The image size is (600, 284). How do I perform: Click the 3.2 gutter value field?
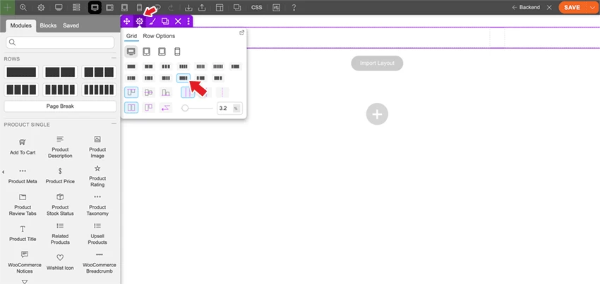[x=224, y=108]
